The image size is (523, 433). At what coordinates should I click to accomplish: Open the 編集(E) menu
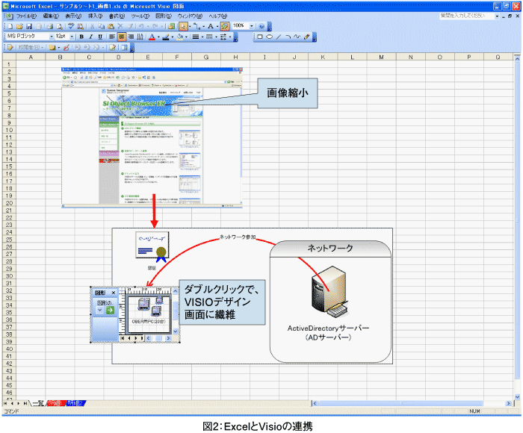coord(51,16)
